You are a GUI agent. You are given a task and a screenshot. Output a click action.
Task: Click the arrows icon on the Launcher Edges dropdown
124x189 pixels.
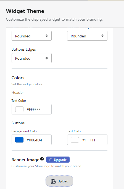click(x=47, y=36)
